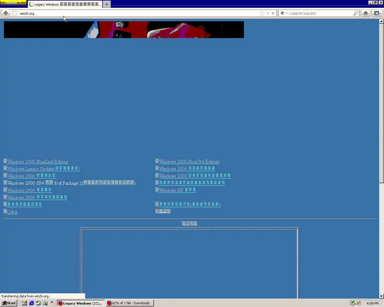Viewport: 384px width, 307px height.
Task: Click the network tray icon
Action: [x=353, y=303]
